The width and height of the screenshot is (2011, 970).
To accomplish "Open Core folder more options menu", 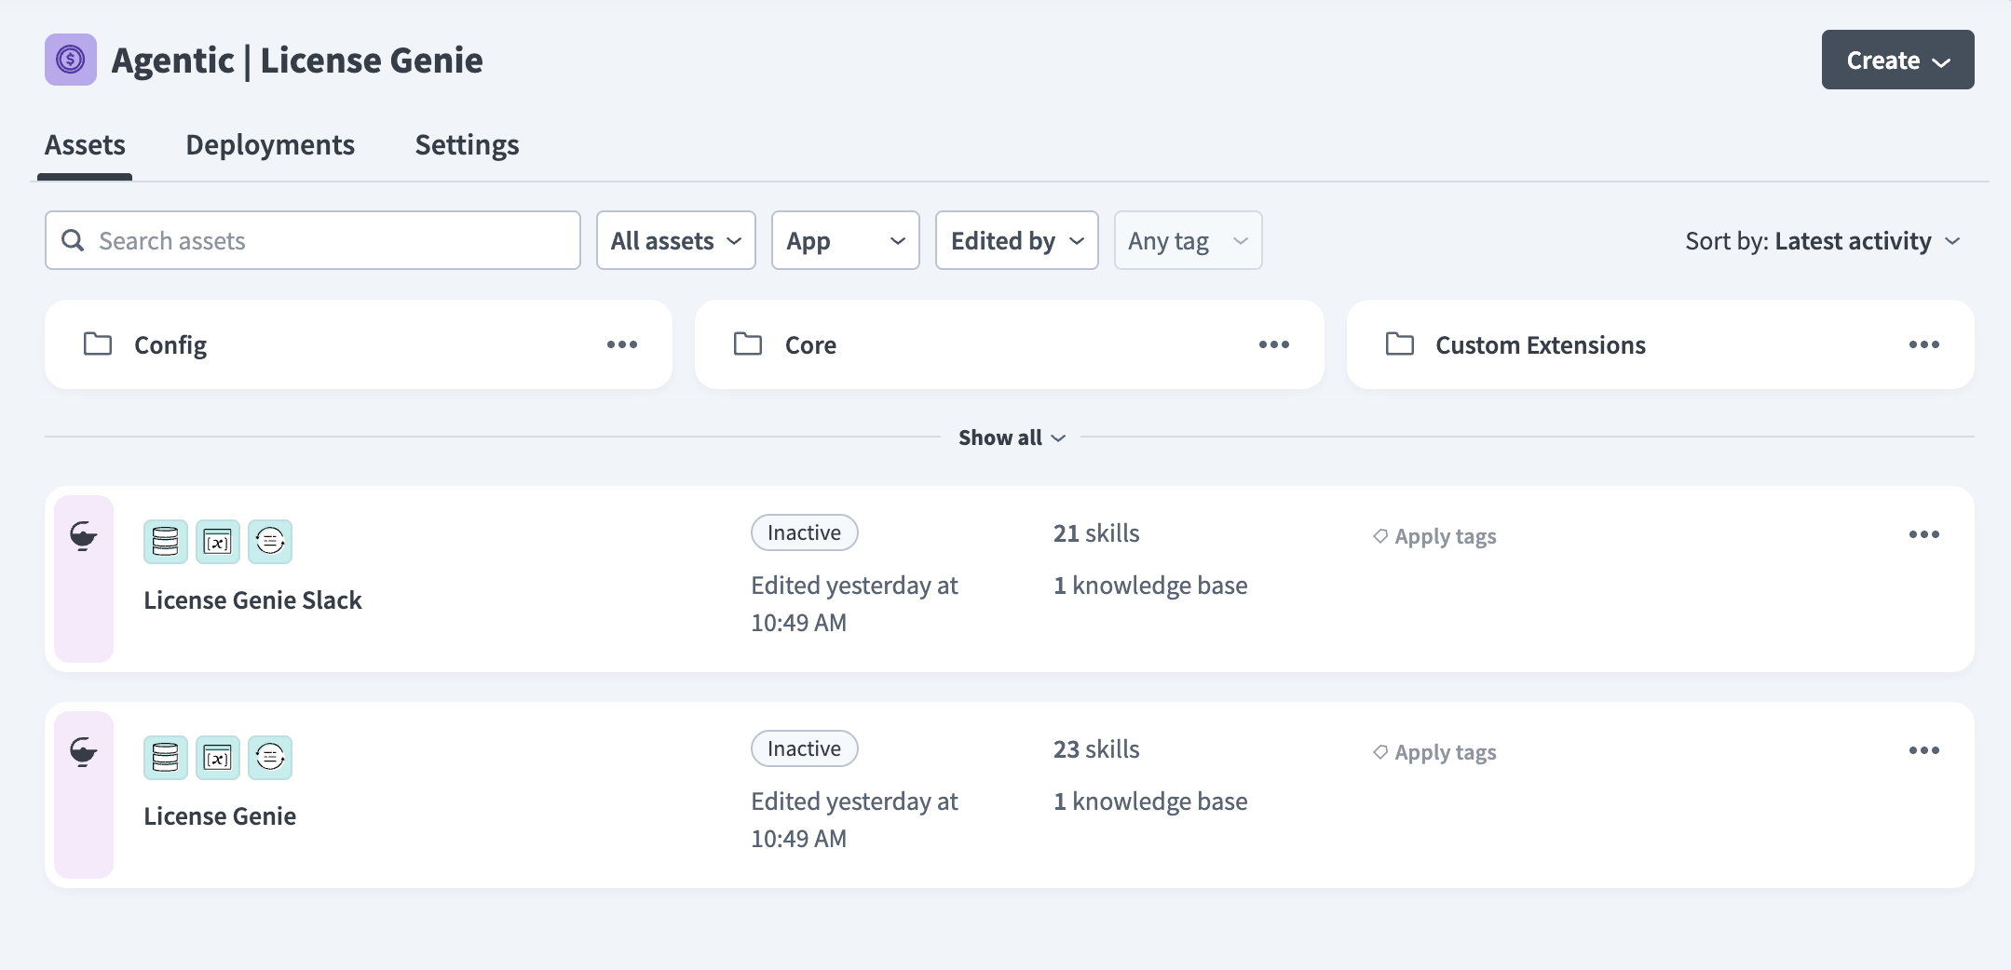I will pos(1274,344).
